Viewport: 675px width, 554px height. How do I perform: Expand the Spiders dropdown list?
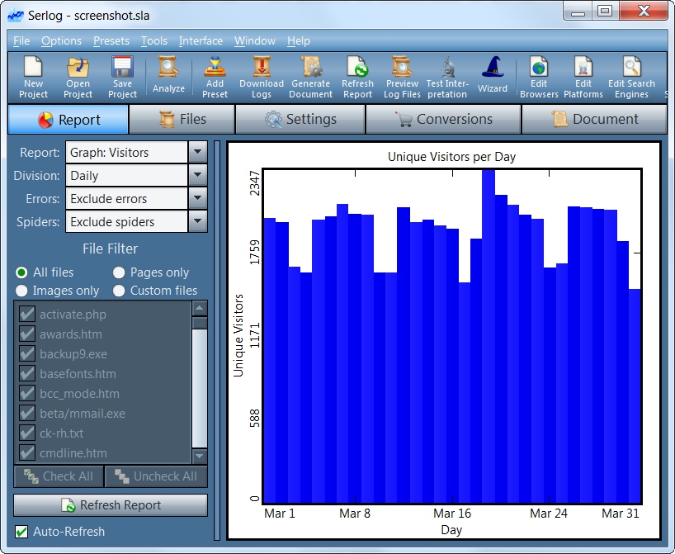point(197,222)
